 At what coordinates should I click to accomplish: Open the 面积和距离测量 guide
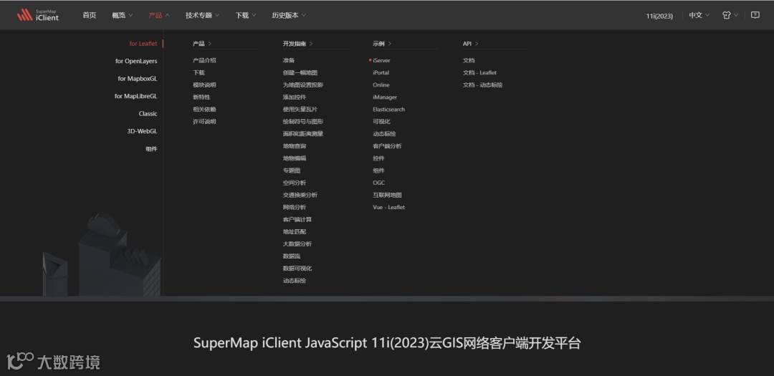(303, 134)
